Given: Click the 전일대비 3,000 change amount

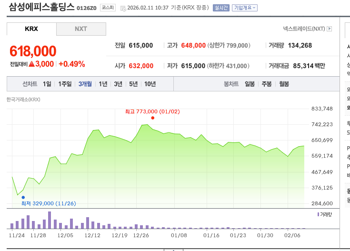Looking at the screenshot, I should (x=45, y=64).
